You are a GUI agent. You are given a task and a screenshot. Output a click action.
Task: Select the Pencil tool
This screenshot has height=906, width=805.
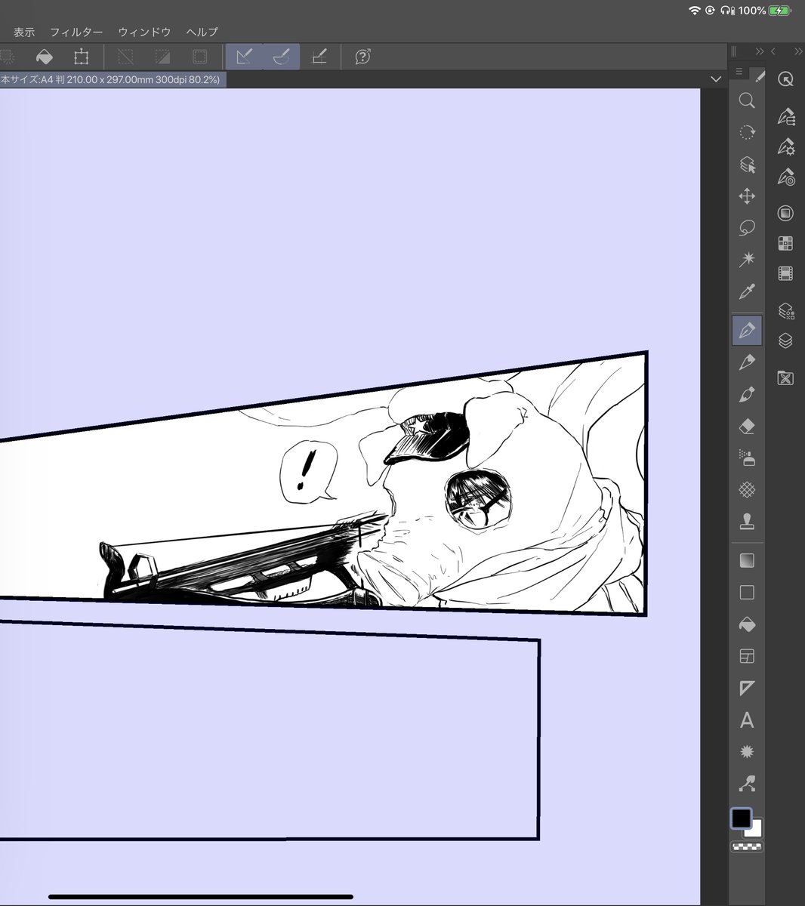(747, 362)
